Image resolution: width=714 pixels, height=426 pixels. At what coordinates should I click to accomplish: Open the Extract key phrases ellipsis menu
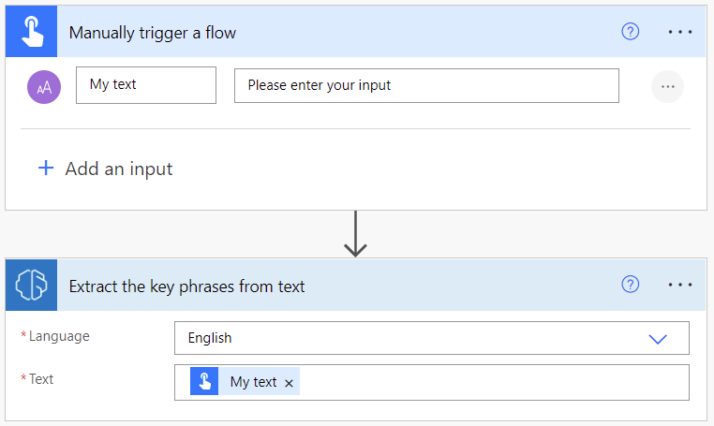click(680, 285)
